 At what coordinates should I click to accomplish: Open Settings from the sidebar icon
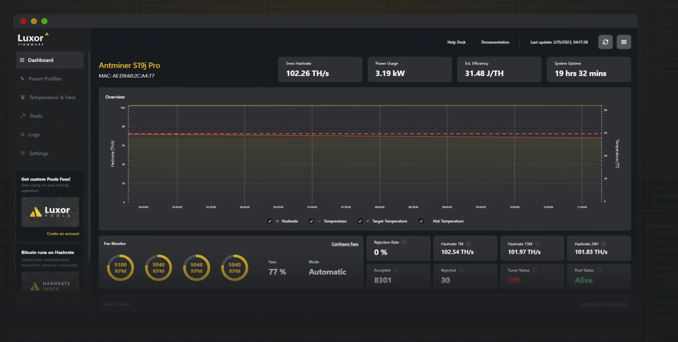23,153
